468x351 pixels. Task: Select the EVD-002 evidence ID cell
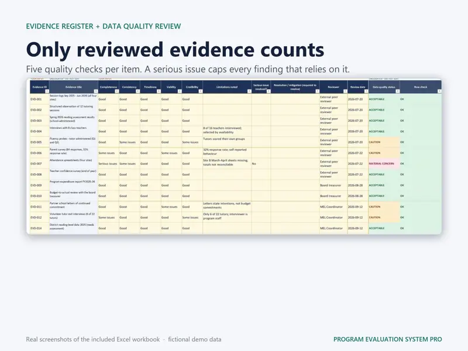(x=39, y=110)
